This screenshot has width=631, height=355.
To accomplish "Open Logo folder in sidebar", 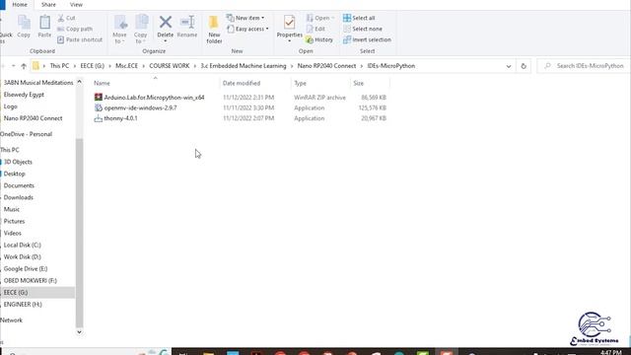I will (11, 106).
